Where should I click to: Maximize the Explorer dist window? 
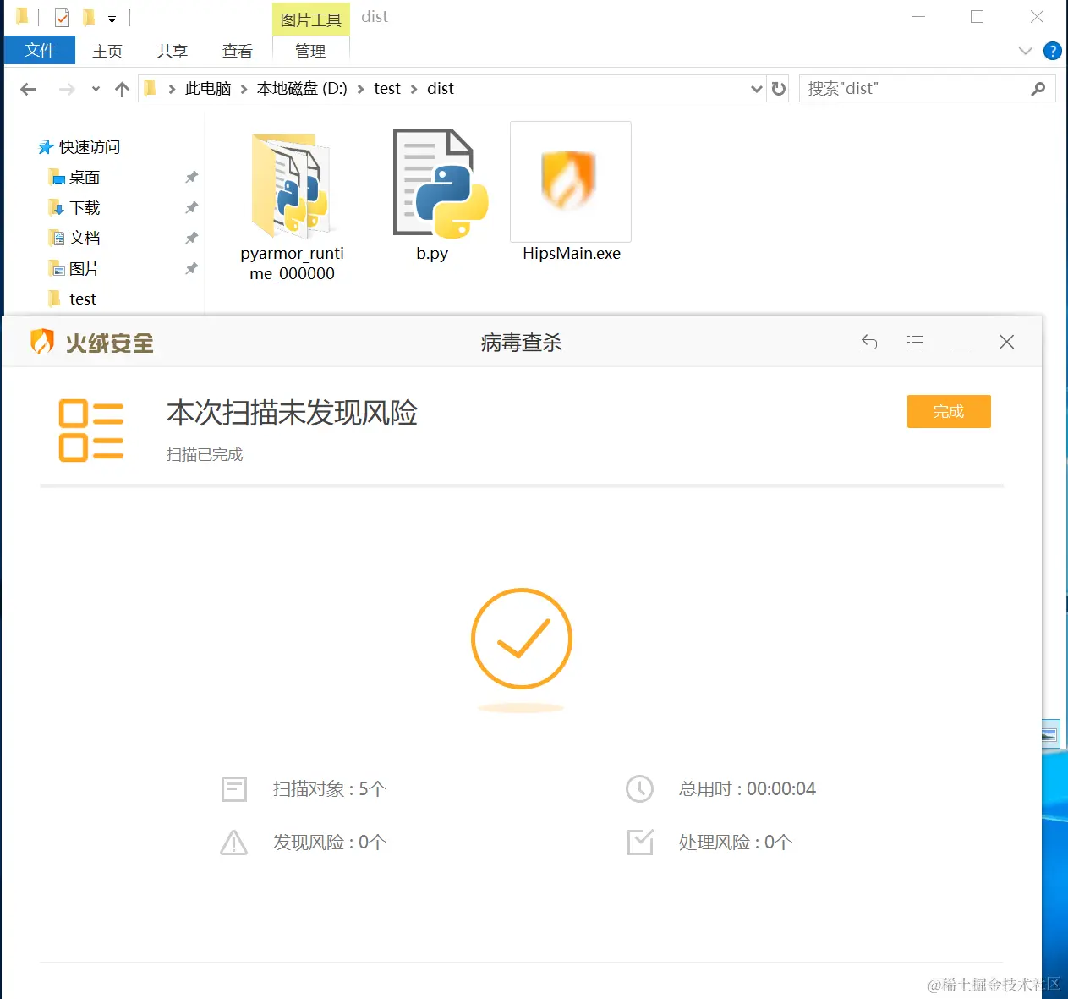tap(977, 17)
